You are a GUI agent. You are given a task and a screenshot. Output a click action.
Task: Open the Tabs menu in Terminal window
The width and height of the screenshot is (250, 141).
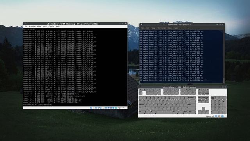170,28
